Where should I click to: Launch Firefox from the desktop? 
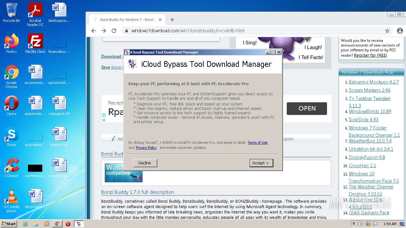11,44
